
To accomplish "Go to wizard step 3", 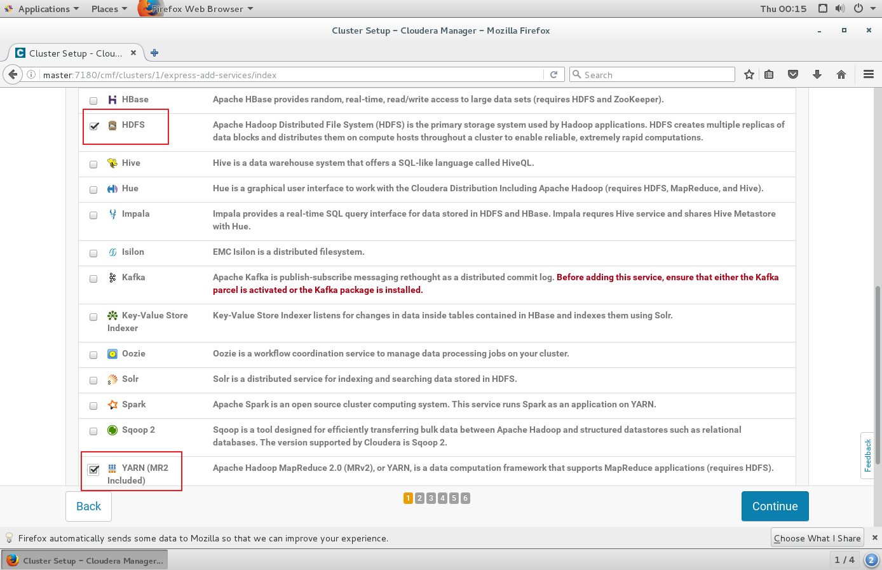I will pos(431,498).
